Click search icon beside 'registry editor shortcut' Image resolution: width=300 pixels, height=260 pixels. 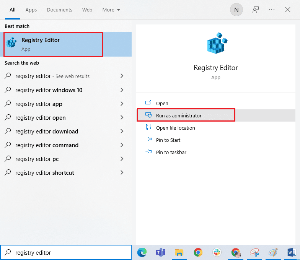pyautogui.click(x=8, y=172)
